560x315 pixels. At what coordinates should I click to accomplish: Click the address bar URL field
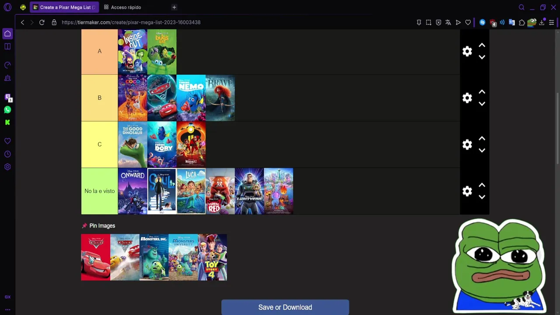click(x=131, y=22)
